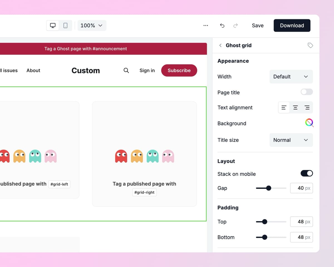This screenshot has width=334, height=267.
Task: Open the About menu item
Action: point(33,71)
